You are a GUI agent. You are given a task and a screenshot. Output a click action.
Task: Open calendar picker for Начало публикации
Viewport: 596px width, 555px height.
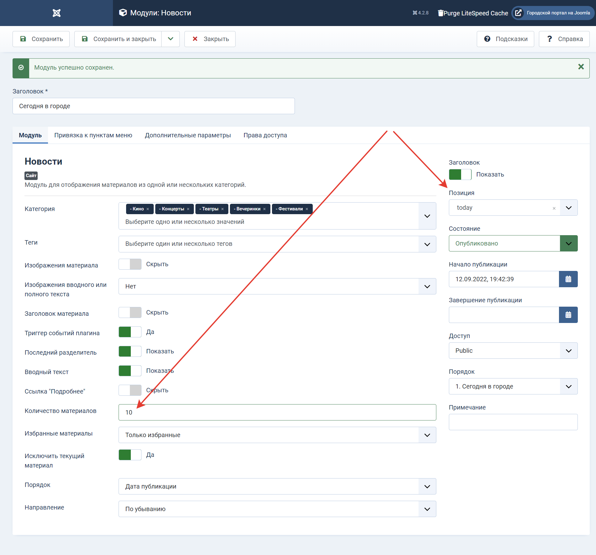pos(568,279)
